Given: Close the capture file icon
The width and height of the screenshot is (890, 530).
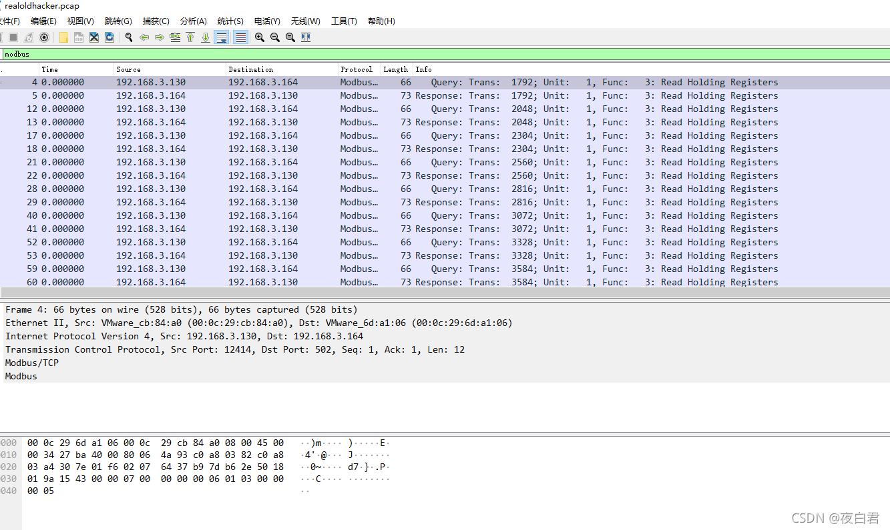Looking at the screenshot, I should pos(94,37).
